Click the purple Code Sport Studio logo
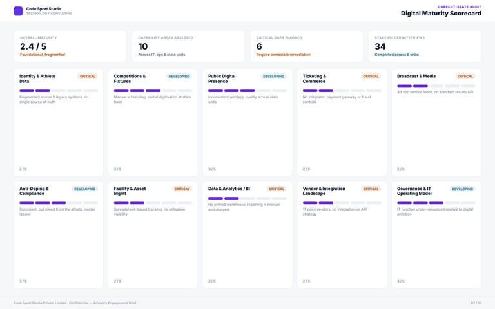The image size is (495, 309). point(18,11)
